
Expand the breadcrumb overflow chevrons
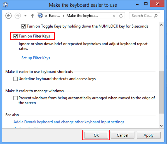pos(46,16)
